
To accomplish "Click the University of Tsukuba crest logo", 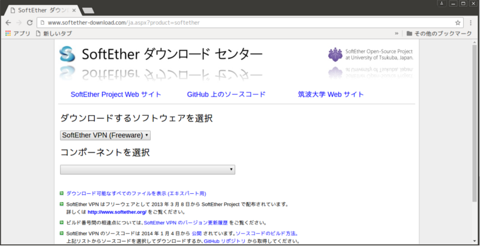I will (x=335, y=55).
